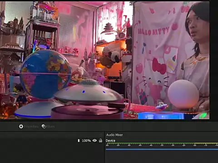
Task: Click the camera preview showing the globe
Action: coord(104,60)
